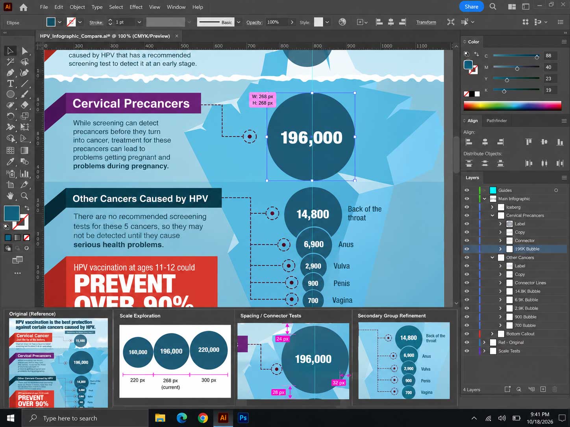Click the Opacity label link
This screenshot has height=427, width=570.
254,22
